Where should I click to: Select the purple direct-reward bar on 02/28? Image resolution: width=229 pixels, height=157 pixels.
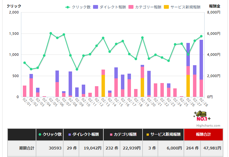click(201, 60)
